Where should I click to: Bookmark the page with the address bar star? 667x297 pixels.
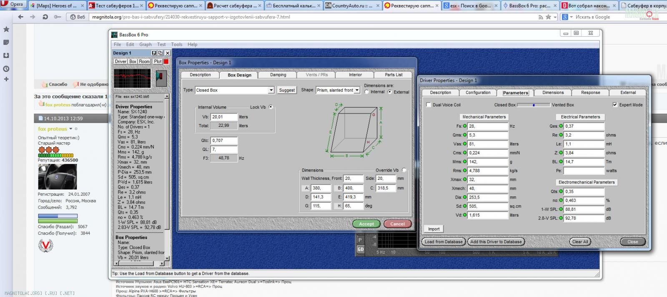click(549, 17)
